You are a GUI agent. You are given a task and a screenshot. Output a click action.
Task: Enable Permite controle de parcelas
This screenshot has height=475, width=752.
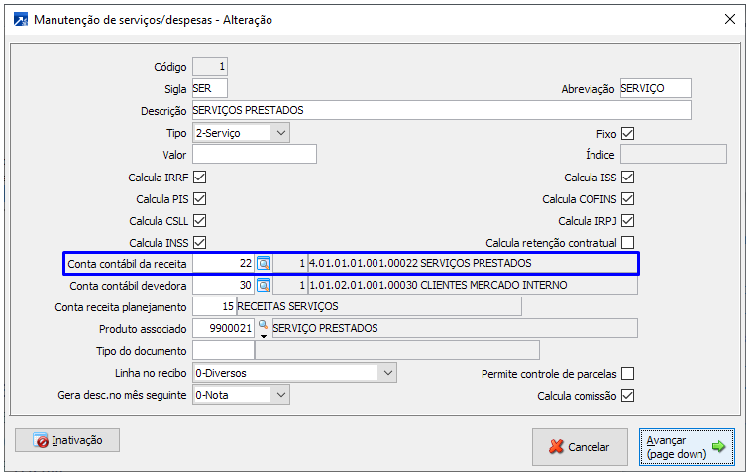point(627,373)
